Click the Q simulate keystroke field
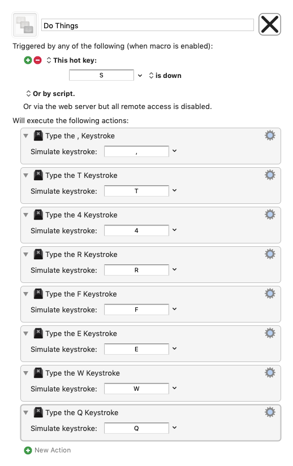The height and width of the screenshot is (466, 293). (136, 428)
